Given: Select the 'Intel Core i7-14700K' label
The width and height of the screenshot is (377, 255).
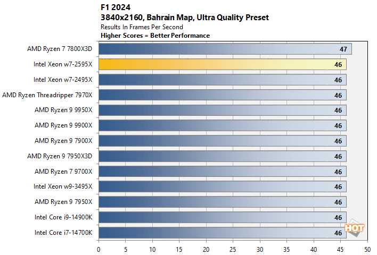Looking at the screenshot, I should coord(63,233).
